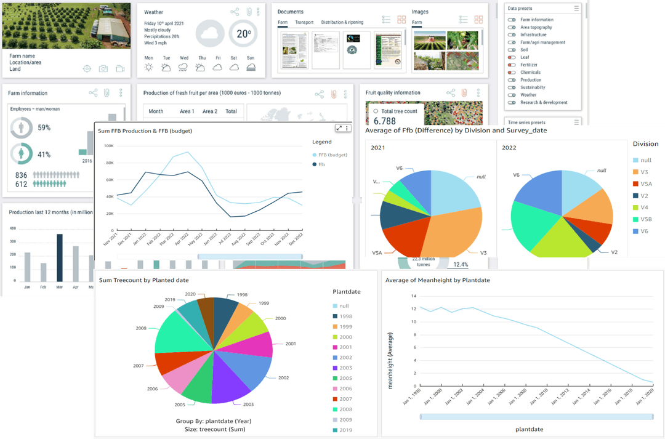Toggle the Weather data preset
Image resolution: width=665 pixels, height=439 pixels.
pyautogui.click(x=512, y=95)
